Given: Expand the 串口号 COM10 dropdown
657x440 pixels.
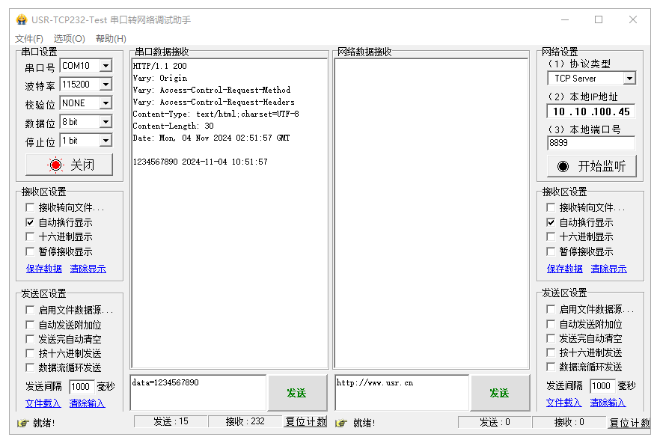Looking at the screenshot, I should (x=106, y=66).
